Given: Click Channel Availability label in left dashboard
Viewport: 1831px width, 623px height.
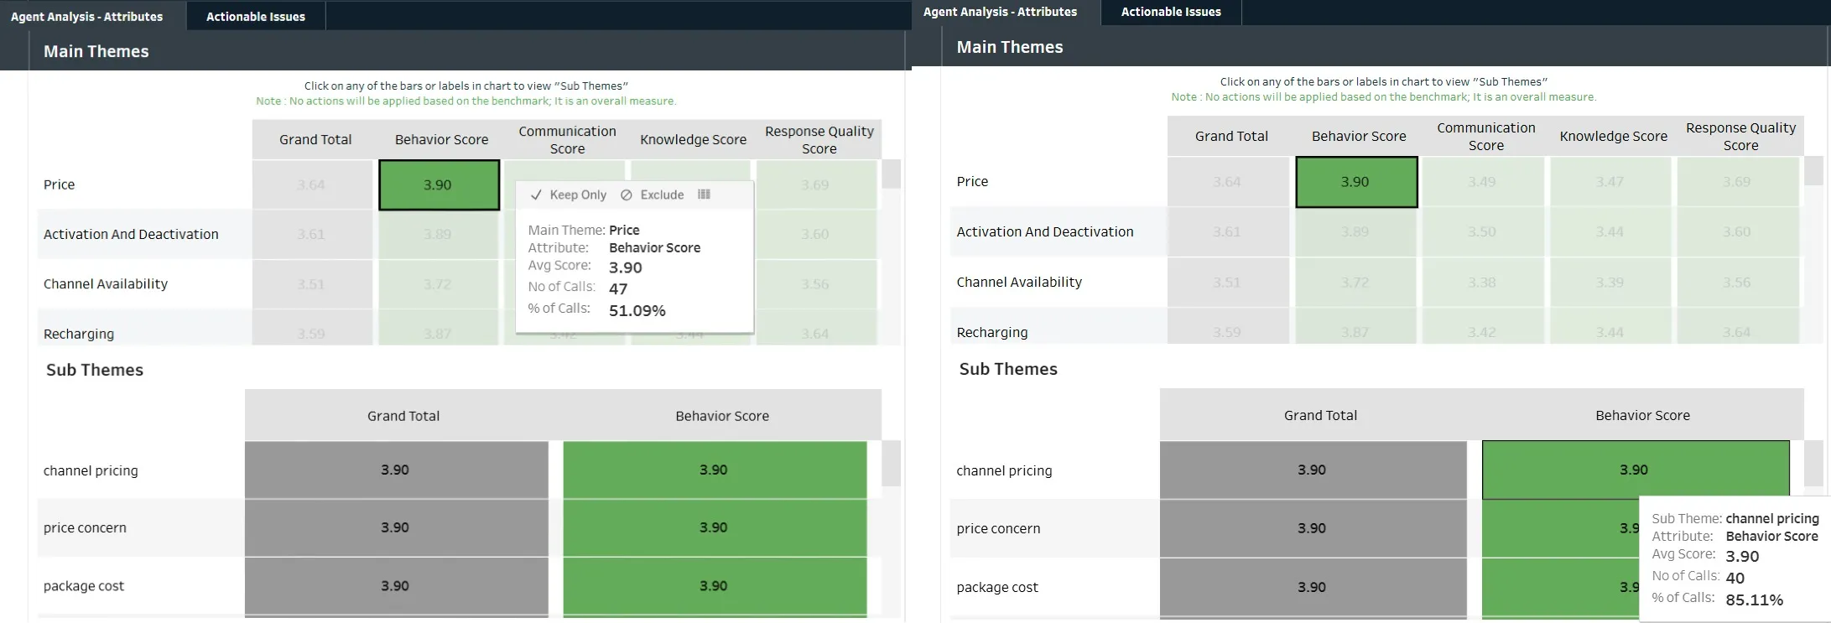Looking at the screenshot, I should [106, 283].
